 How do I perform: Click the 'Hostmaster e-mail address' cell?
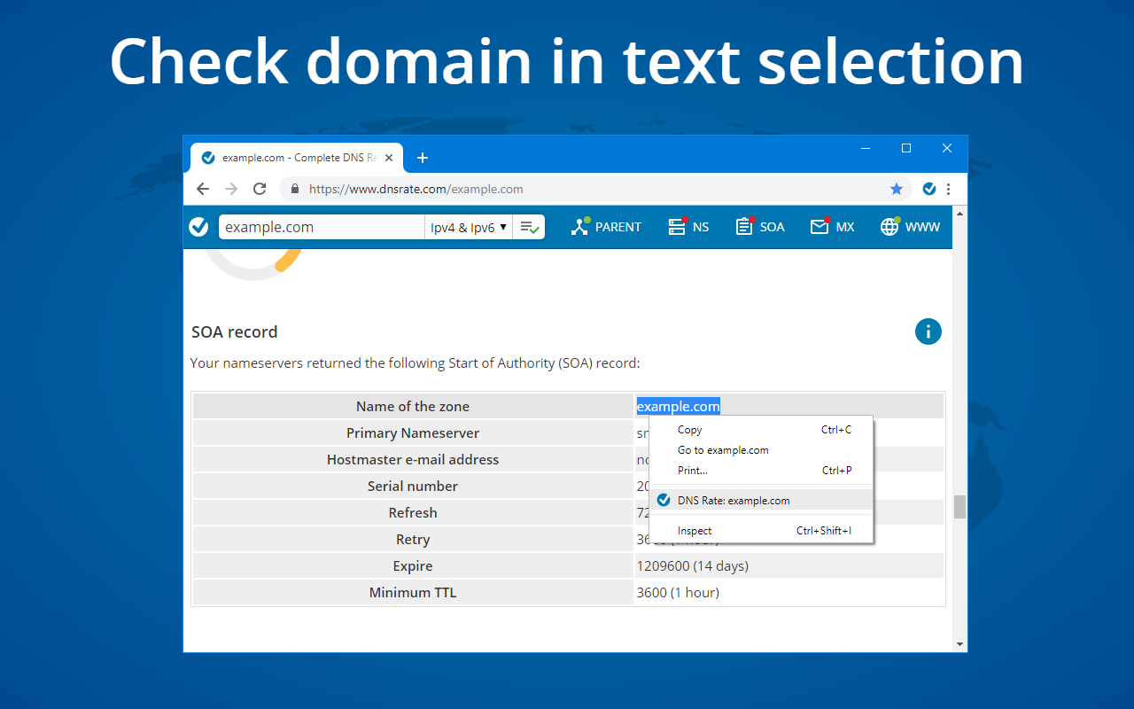coord(413,459)
